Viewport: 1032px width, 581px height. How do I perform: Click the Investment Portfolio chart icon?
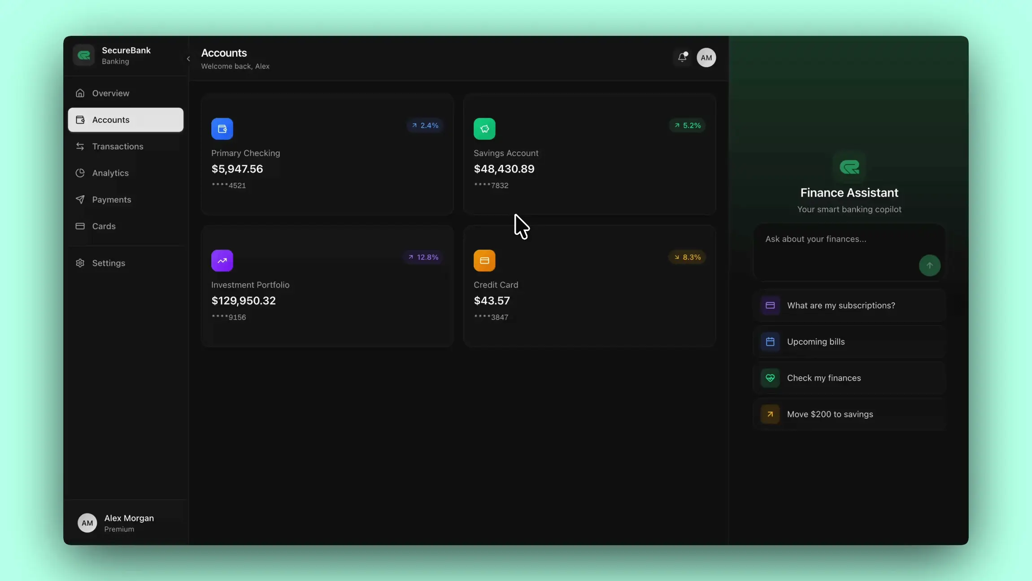click(x=222, y=260)
